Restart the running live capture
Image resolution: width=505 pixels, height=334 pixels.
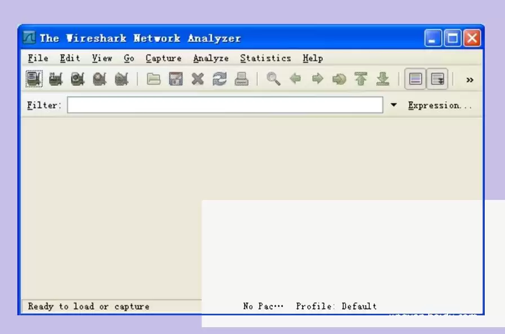[x=122, y=79]
